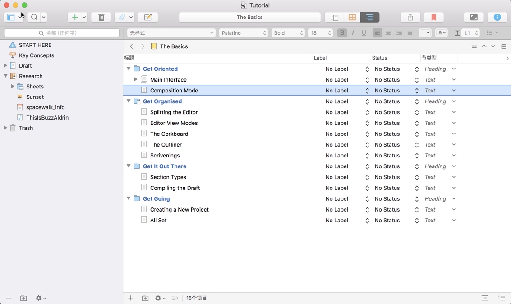The width and height of the screenshot is (511, 304).
Task: Click the Share export button in toolbar
Action: coord(410,17)
